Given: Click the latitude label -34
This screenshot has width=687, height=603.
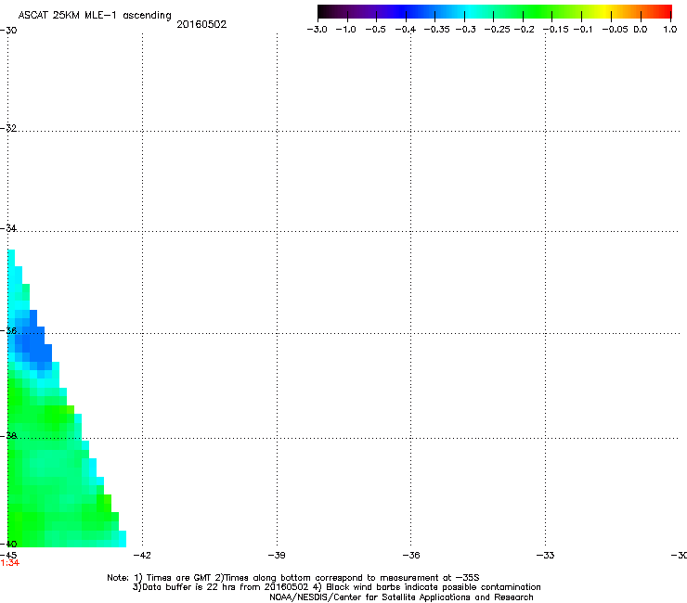Looking at the screenshot, I should tap(8, 228).
